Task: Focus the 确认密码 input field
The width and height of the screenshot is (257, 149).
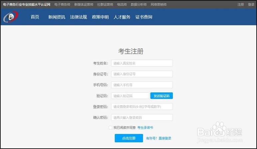Action: tap(142, 117)
